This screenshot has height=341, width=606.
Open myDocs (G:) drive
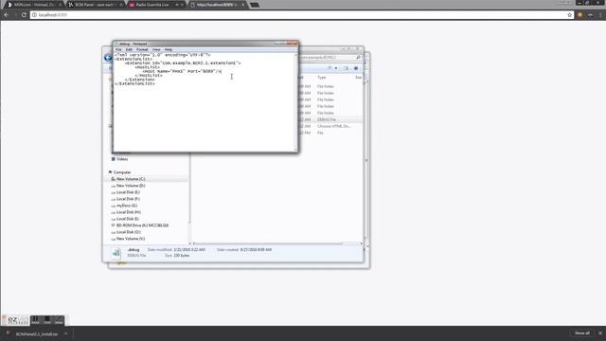pos(127,206)
